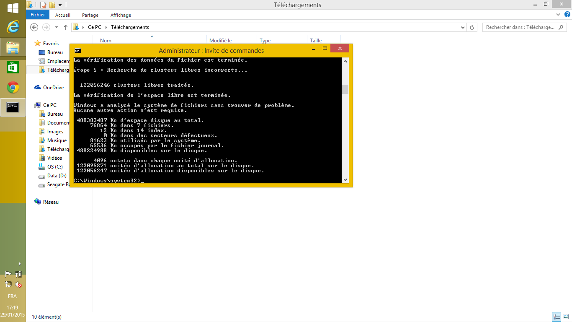
Task: Launch Internet Explorer from the taskbar
Action: 13,27
